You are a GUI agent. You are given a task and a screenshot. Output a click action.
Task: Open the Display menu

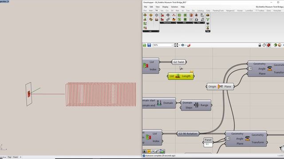click(165, 7)
